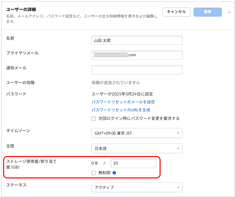Focus the 名前 field with 山田 太郎

(137, 40)
